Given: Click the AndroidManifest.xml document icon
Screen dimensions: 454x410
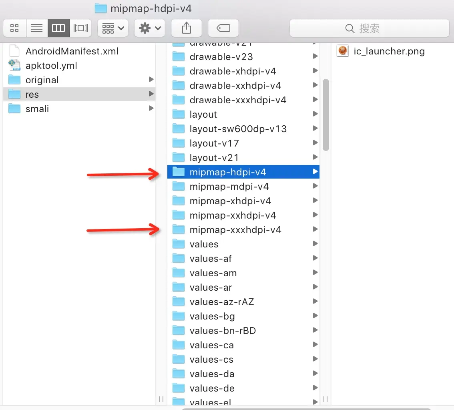Looking at the screenshot, I should pos(14,50).
